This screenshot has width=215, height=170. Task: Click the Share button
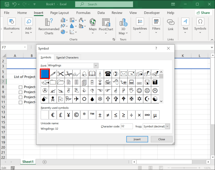coord(203,13)
